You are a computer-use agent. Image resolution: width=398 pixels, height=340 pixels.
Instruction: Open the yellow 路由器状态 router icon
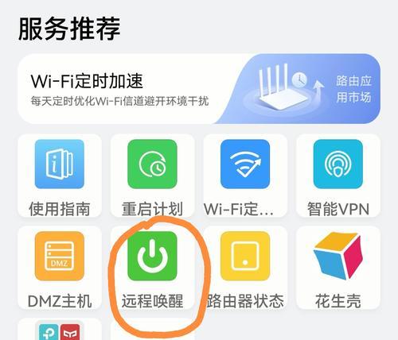245,256
